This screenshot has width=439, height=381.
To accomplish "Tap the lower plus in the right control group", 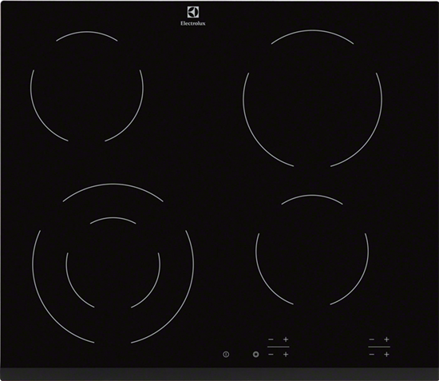I will point(386,355).
